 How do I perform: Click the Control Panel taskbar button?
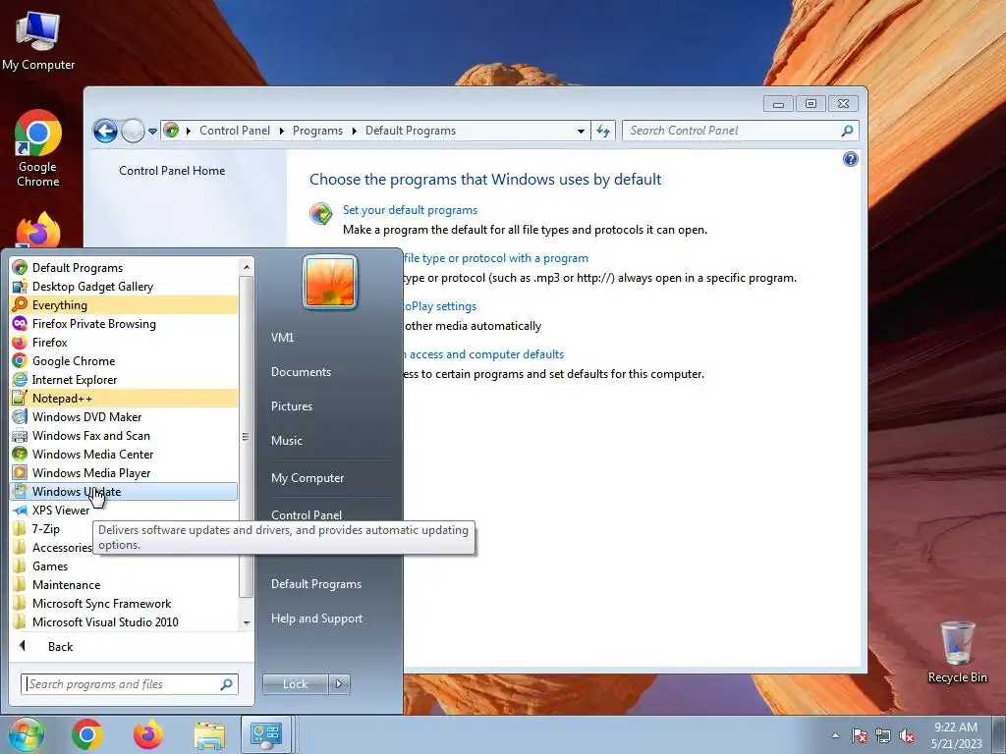[x=266, y=734]
